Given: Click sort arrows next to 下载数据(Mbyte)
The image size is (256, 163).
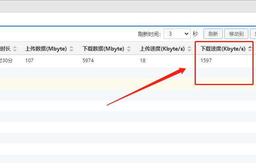Looking at the screenshot, I should click(129, 49).
